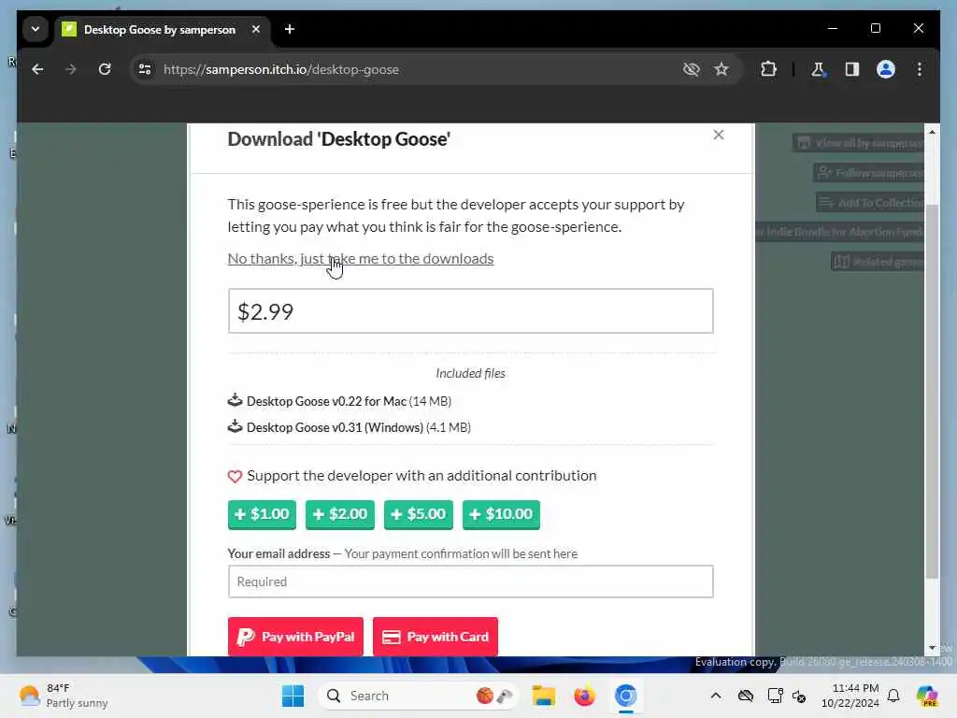The width and height of the screenshot is (957, 718).
Task: Switch to Desktop Goose by samperson tab
Action: [x=159, y=29]
